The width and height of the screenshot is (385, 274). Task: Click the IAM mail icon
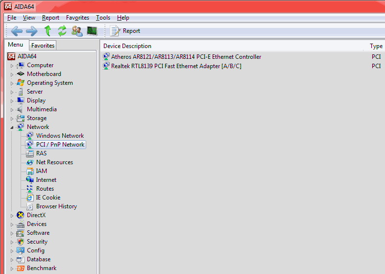pos(30,171)
